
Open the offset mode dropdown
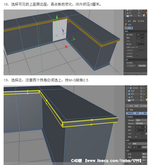pyautogui.click(x=141, y=124)
